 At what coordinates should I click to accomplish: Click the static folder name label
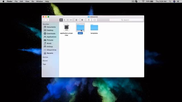[x=80, y=33]
